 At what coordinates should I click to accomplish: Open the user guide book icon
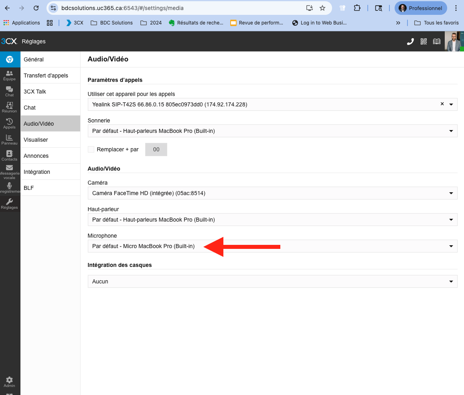pyautogui.click(x=437, y=41)
